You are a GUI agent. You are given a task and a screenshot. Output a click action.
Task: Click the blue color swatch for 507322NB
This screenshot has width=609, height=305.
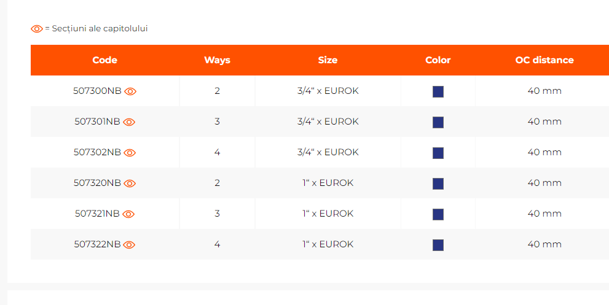pos(438,245)
